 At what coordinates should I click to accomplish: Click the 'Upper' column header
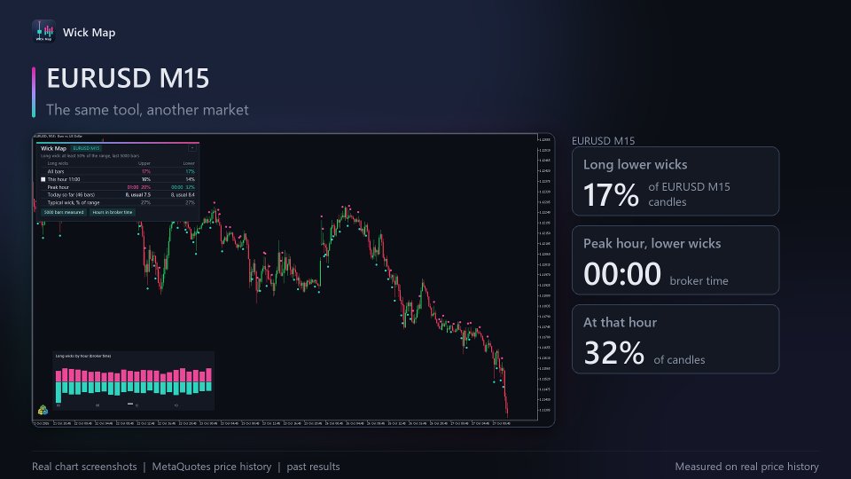click(x=144, y=163)
